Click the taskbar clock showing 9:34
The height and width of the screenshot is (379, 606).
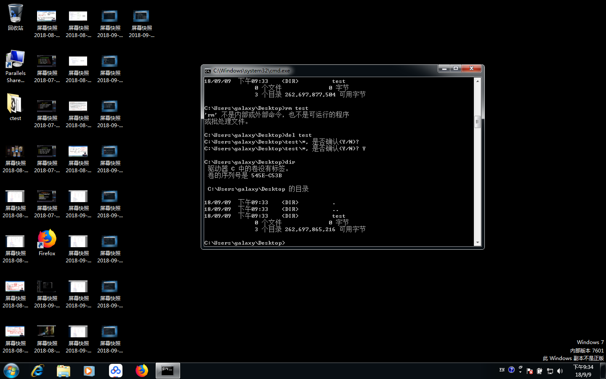coord(583,371)
